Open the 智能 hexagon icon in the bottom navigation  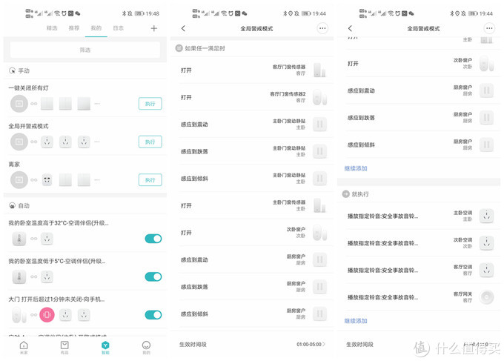pos(105,347)
